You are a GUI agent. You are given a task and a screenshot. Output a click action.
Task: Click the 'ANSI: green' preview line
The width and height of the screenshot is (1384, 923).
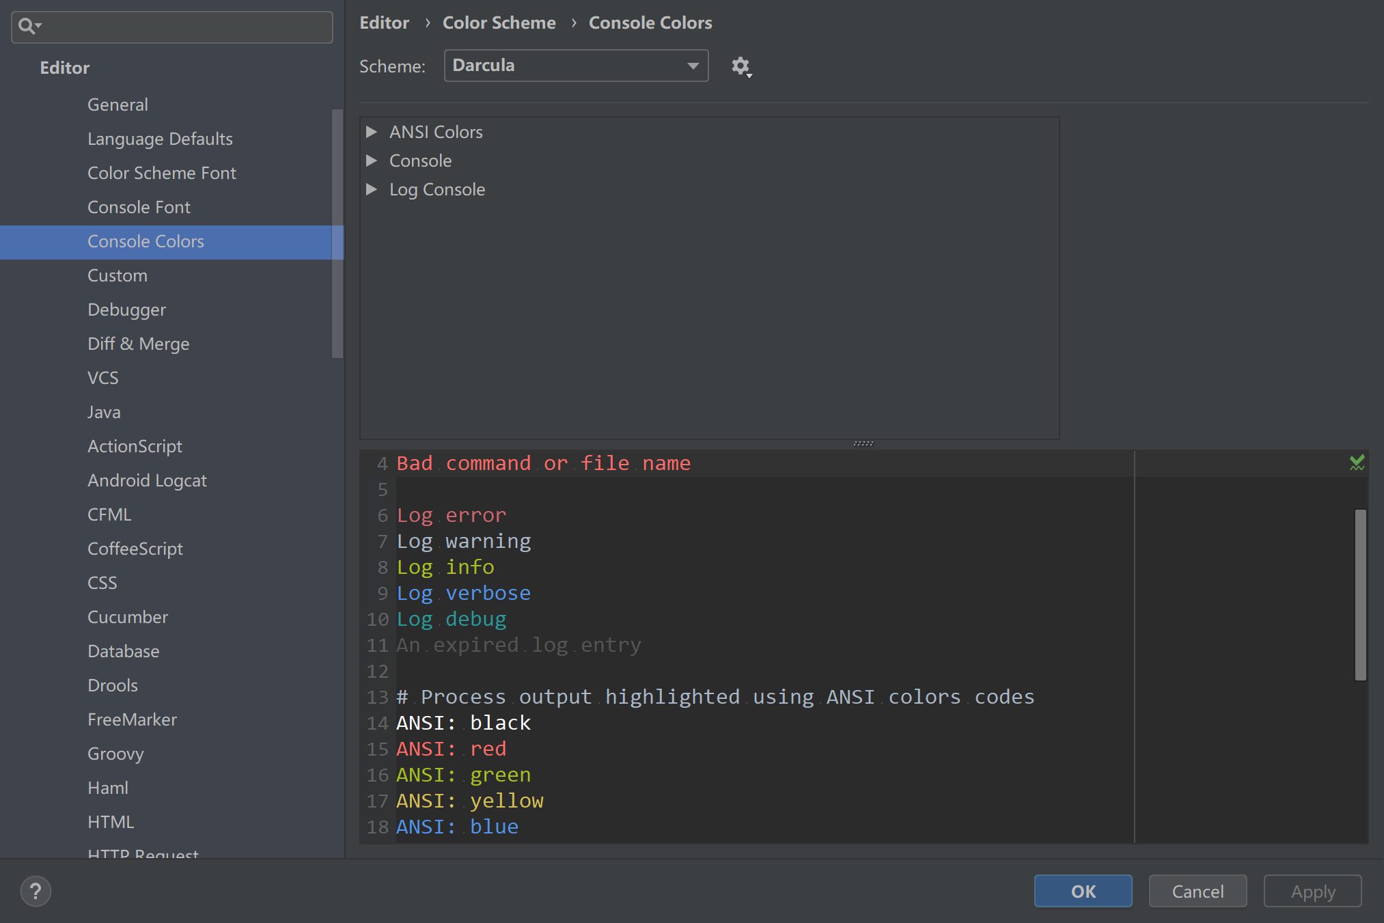463,775
